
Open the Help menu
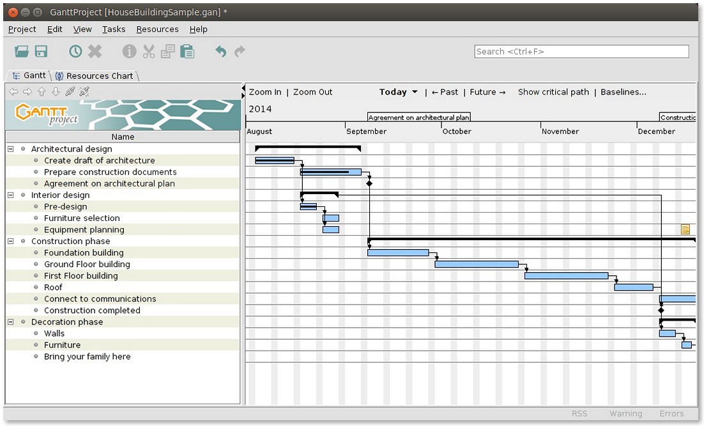coord(199,29)
